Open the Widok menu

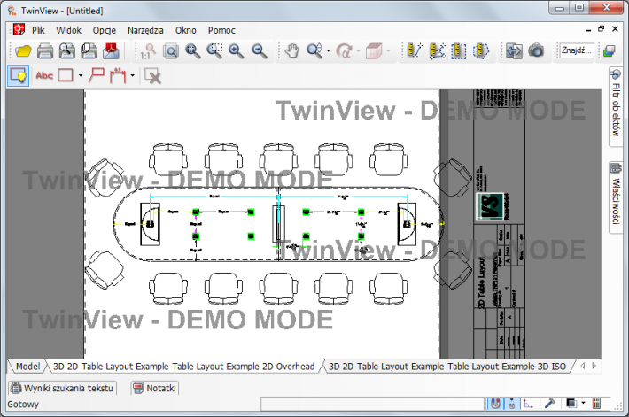tap(68, 30)
